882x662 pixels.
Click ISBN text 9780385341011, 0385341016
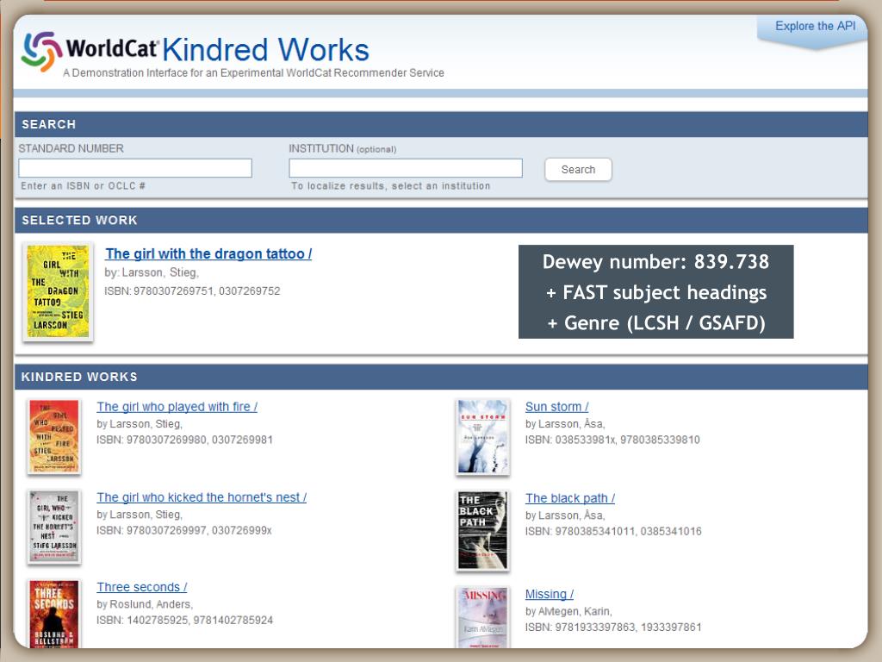[613, 531]
